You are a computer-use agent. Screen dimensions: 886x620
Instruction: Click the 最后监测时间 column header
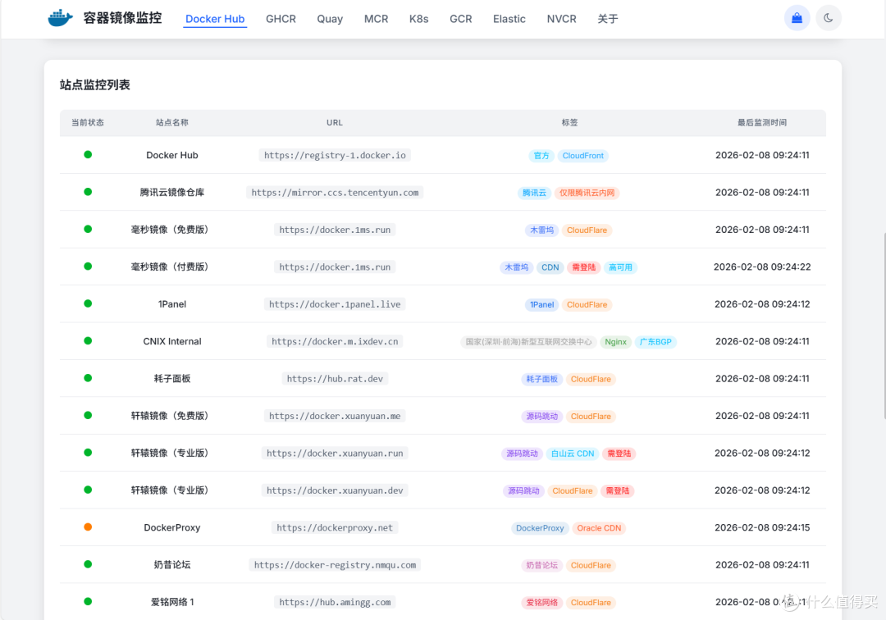(761, 122)
